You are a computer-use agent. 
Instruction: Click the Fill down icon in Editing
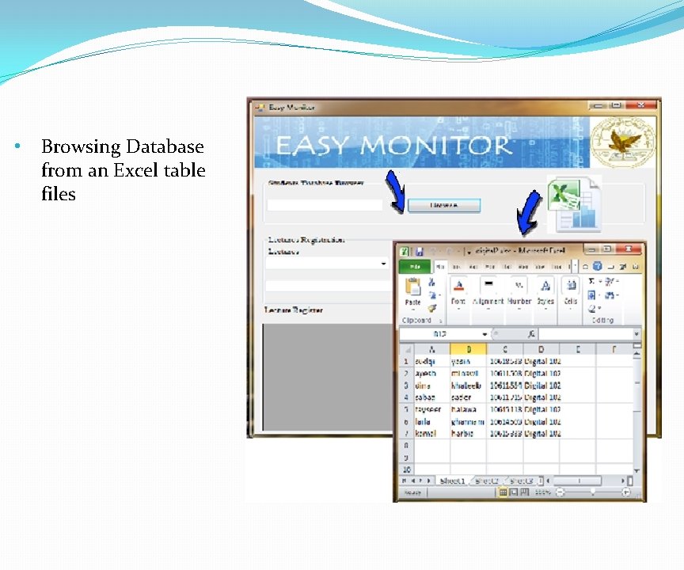coord(591,295)
